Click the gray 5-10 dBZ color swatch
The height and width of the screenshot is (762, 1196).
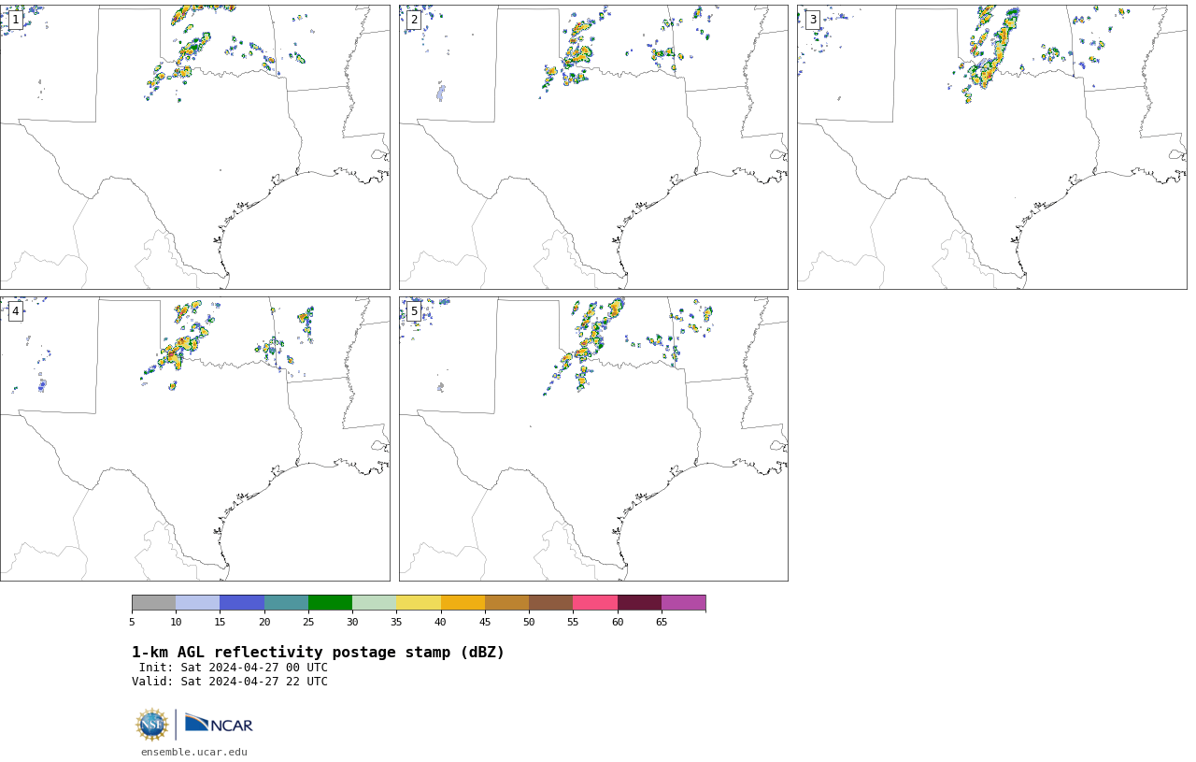[153, 603]
